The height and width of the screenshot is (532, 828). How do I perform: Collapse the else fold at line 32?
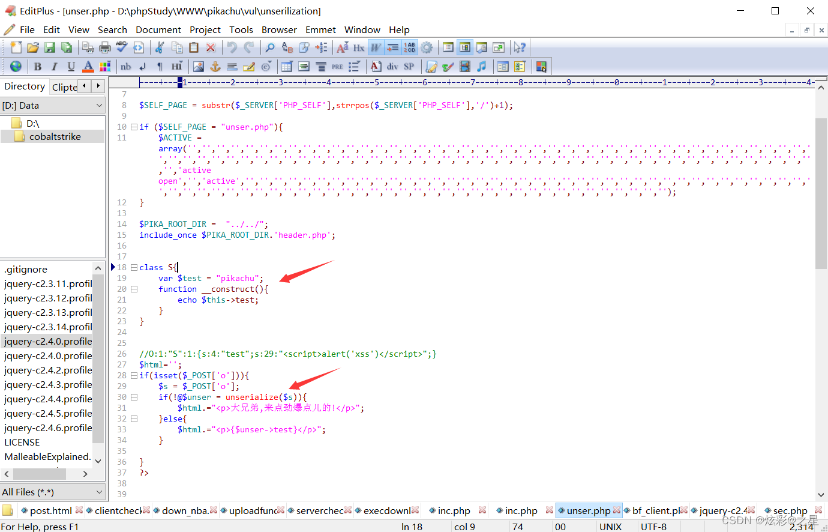(x=134, y=419)
